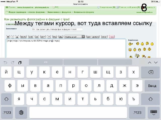Open notifications bell in forum header
The image size is (161, 120).
tap(106, 7)
